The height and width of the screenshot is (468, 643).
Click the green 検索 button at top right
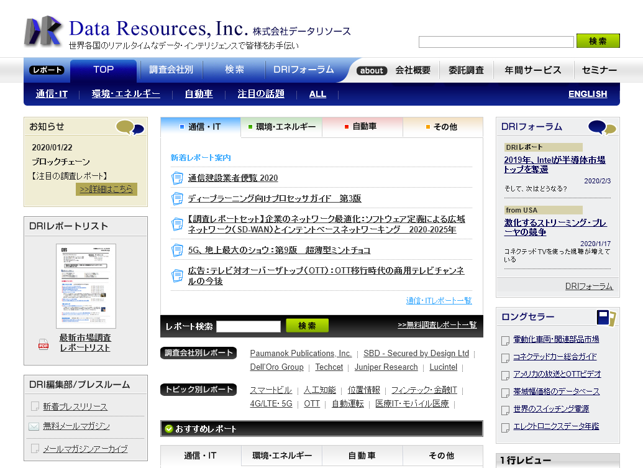(x=598, y=41)
